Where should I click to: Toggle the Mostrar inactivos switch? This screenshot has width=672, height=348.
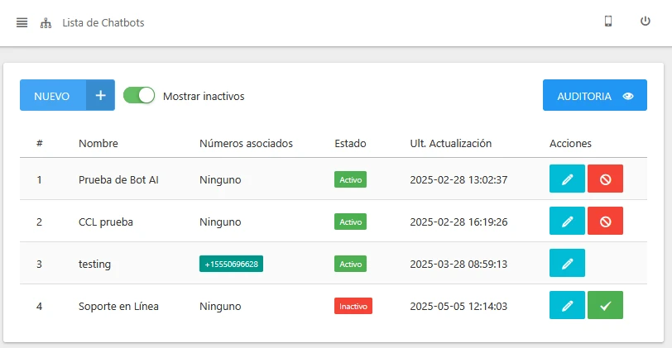coord(139,95)
